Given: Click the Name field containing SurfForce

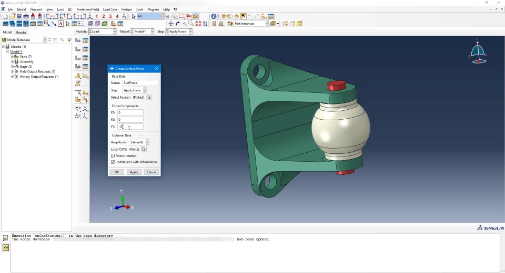Looking at the screenshot, I should tap(140, 83).
